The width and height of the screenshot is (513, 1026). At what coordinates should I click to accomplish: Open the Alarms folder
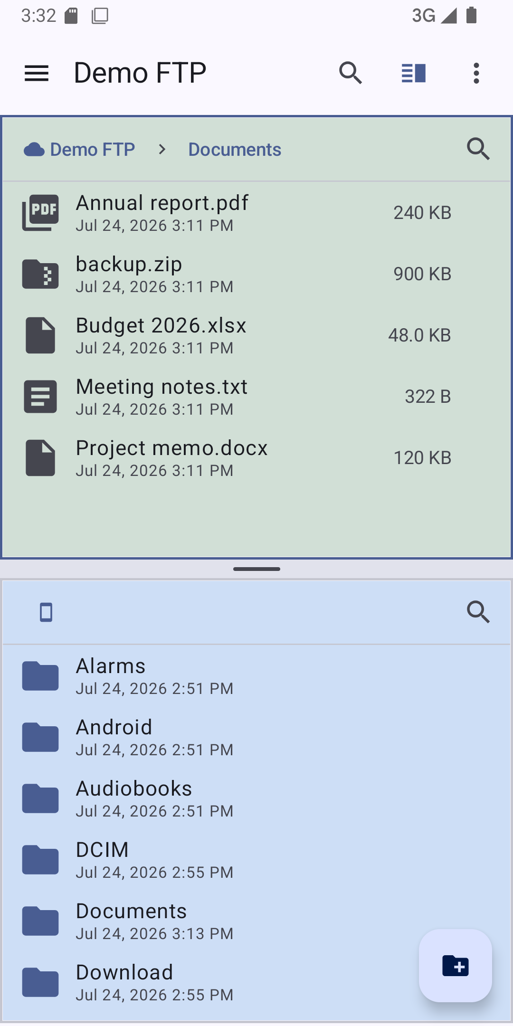pos(256,676)
